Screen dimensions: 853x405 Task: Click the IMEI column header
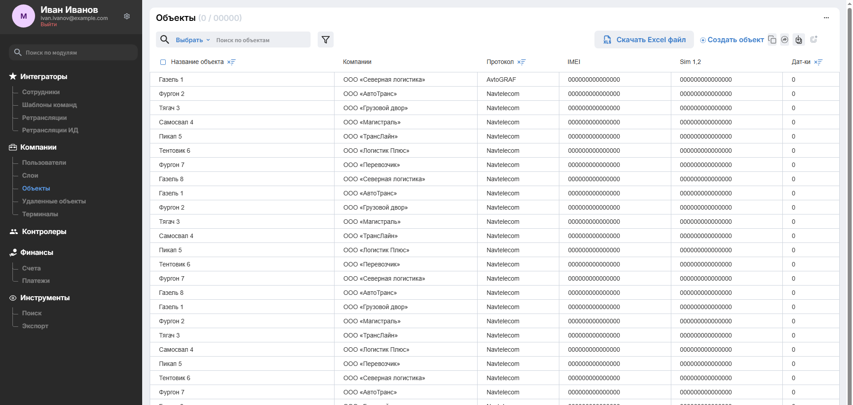(x=574, y=62)
